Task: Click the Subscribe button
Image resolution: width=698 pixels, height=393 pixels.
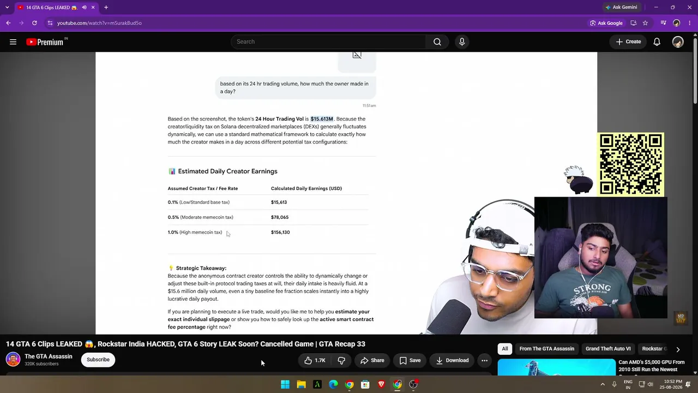Action: pos(98,360)
